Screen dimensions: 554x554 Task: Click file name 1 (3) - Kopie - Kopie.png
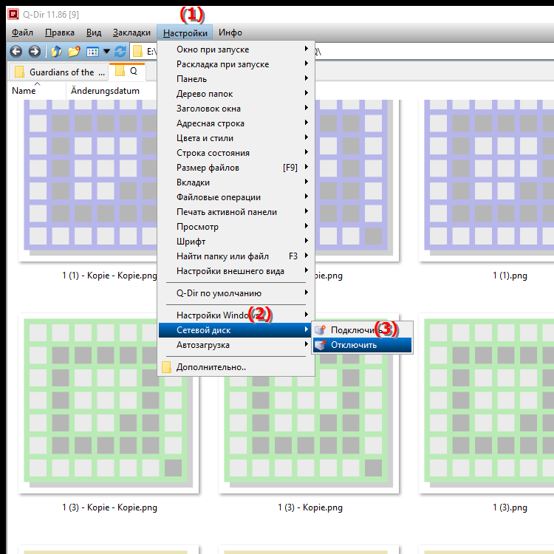109,507
